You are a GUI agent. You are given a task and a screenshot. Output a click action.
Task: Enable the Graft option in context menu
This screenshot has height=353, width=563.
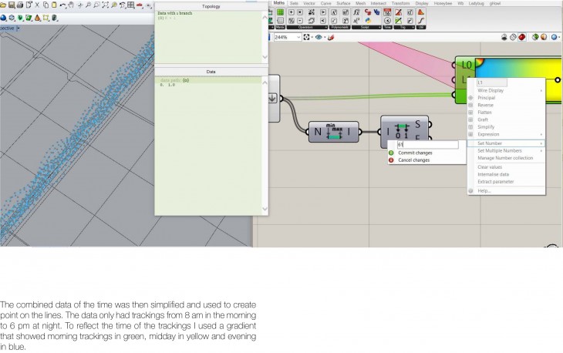pos(483,119)
